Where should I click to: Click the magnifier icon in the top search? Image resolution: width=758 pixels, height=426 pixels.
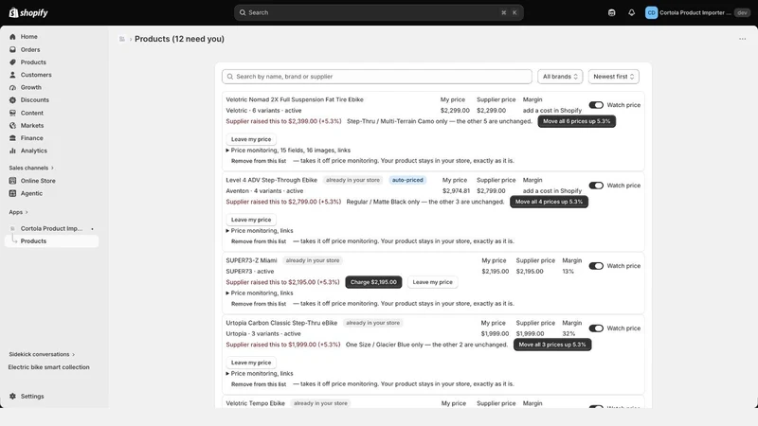[x=243, y=12]
